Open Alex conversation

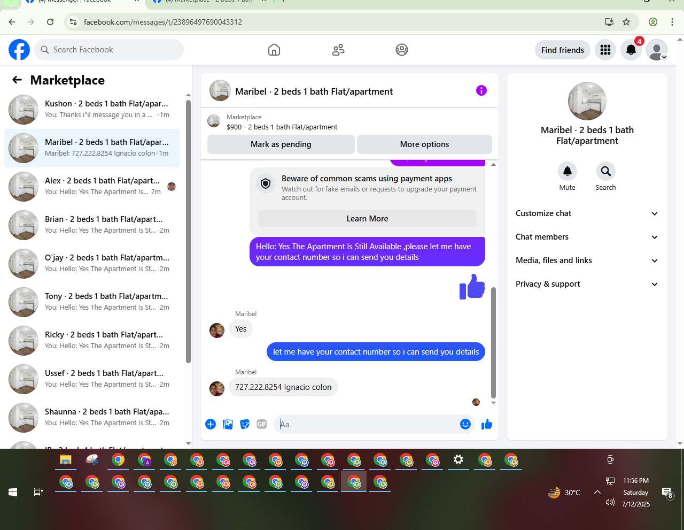[92, 187]
